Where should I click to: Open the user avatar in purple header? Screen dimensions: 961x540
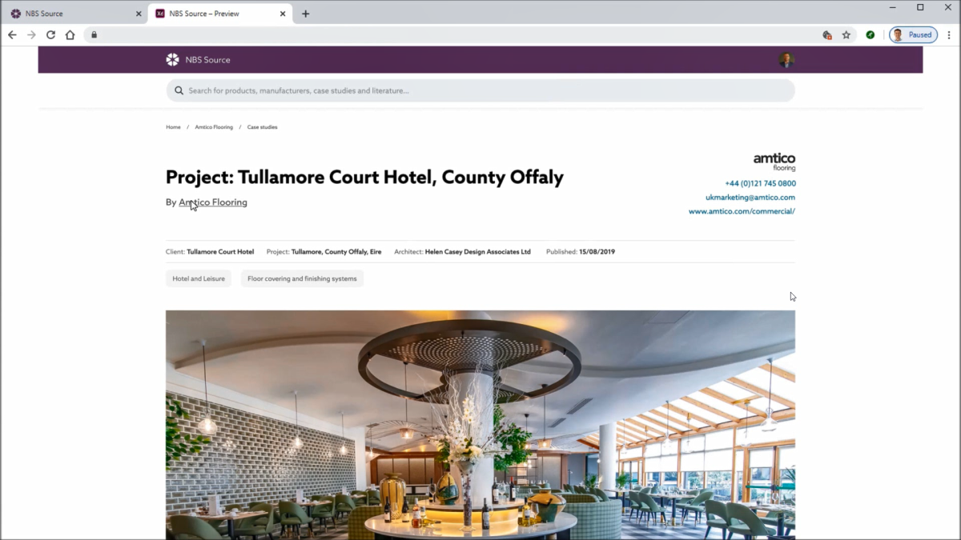[786, 60]
